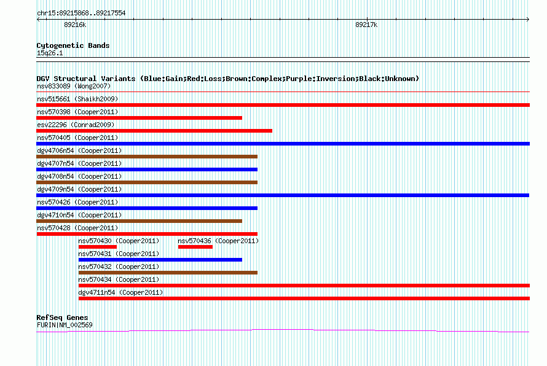Viewport: 547px width, 366px height.
Task: Click the nsv570434 (Cooper2011) label
Action: (119, 279)
